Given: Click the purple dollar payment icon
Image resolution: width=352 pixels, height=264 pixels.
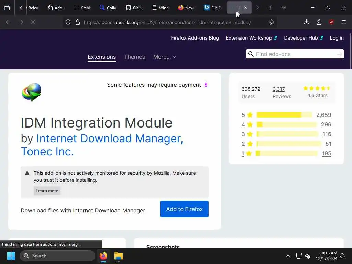Looking at the screenshot, I should pyautogui.click(x=206, y=85).
